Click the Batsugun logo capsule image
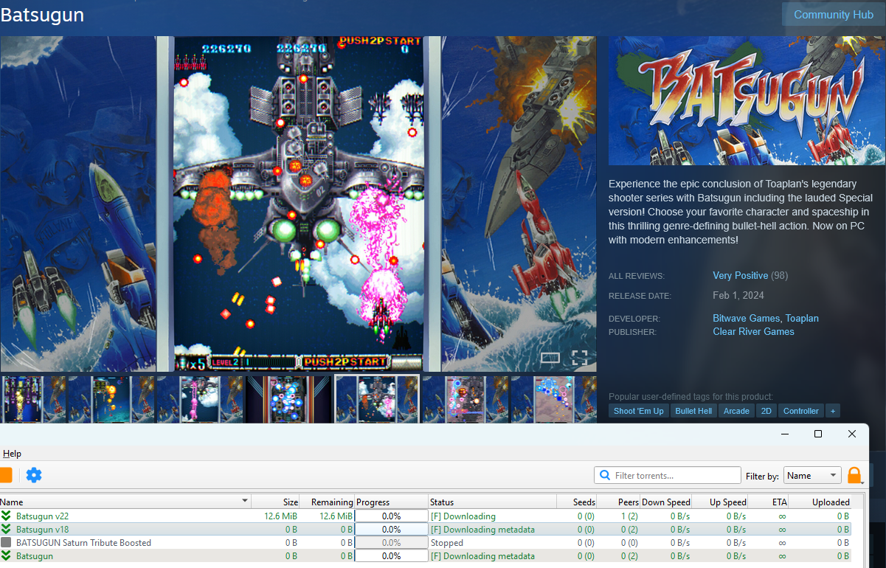This screenshot has width=886, height=568. [x=746, y=100]
